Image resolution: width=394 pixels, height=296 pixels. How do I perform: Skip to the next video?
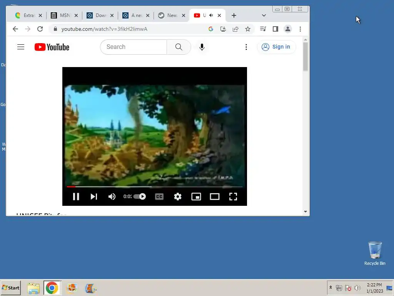pyautogui.click(x=94, y=197)
